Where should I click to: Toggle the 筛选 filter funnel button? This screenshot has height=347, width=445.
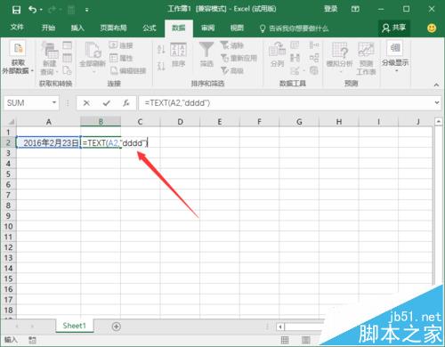point(206,55)
